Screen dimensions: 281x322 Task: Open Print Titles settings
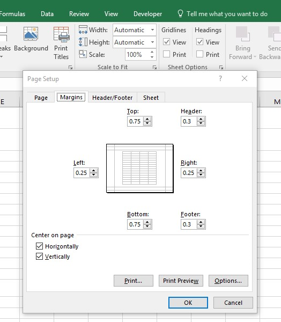61,43
